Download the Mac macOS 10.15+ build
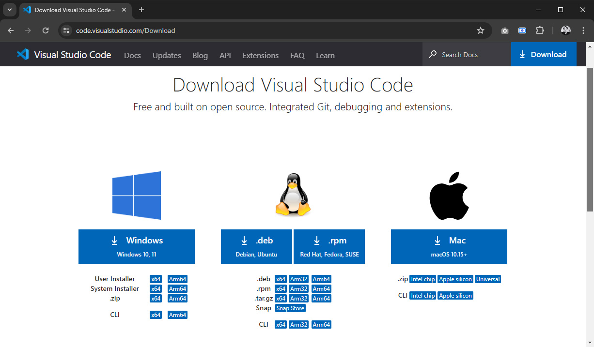 point(449,246)
